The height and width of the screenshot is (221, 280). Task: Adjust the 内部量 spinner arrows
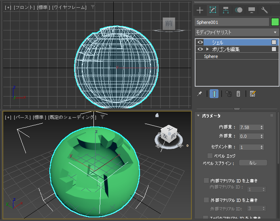[262, 127]
